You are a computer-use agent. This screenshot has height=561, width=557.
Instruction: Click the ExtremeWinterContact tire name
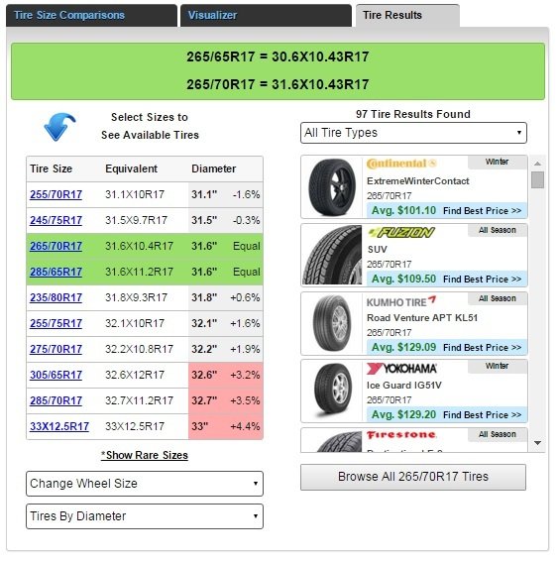click(x=418, y=181)
